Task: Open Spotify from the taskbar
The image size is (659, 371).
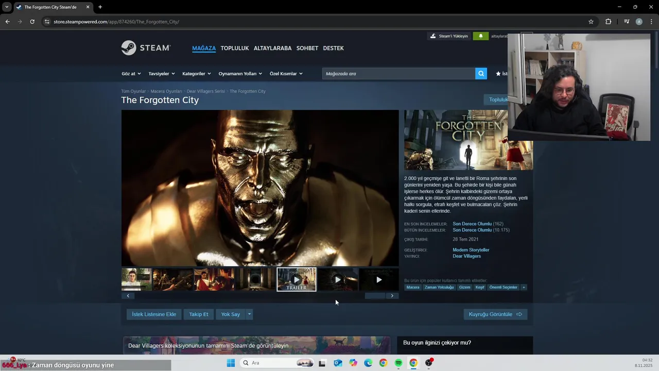Action: point(398,363)
